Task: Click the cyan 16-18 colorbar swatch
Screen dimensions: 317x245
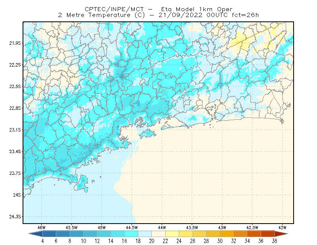Action: 131,234
